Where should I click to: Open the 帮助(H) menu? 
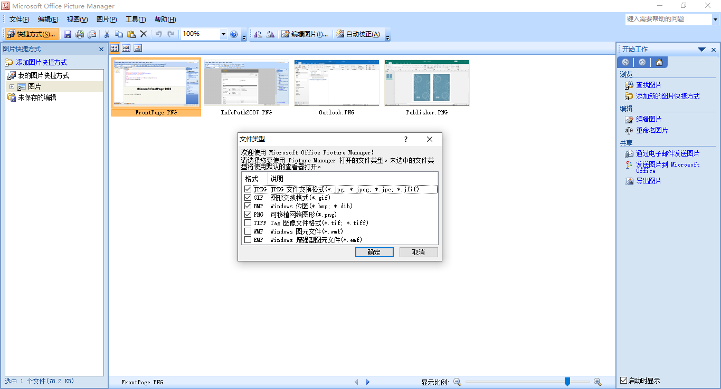coord(165,20)
